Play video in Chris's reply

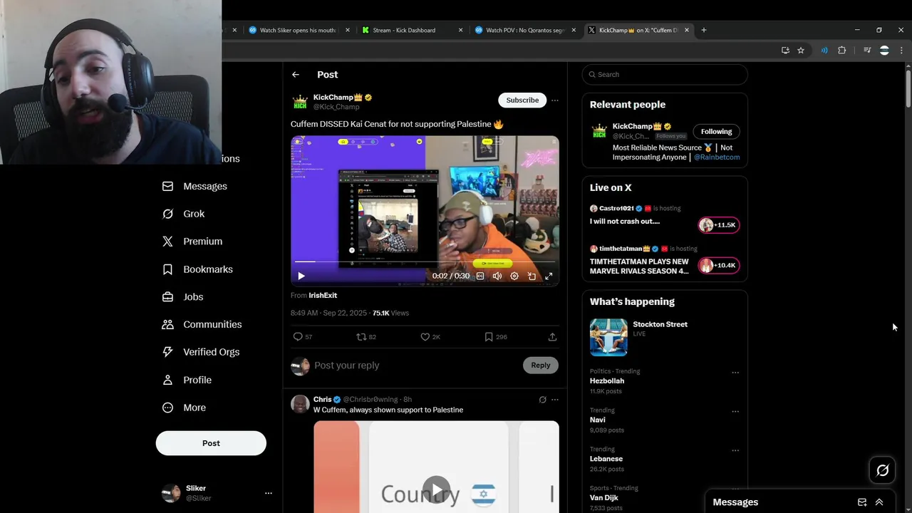point(436,489)
